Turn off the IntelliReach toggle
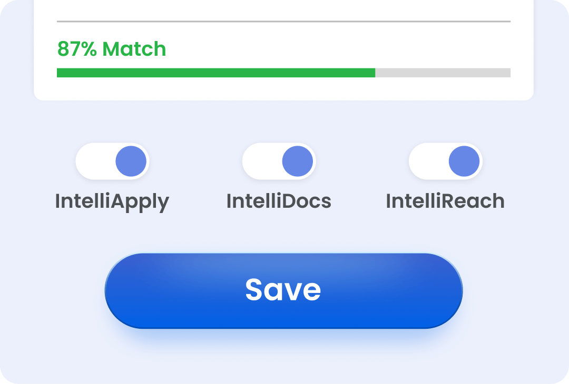This screenshot has height=384, width=569. [445, 161]
